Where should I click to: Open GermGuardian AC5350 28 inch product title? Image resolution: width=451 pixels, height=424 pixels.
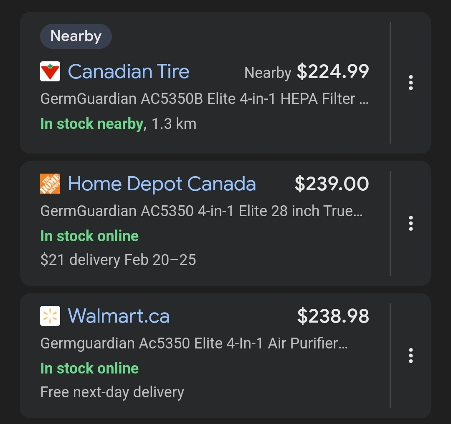coord(201,211)
